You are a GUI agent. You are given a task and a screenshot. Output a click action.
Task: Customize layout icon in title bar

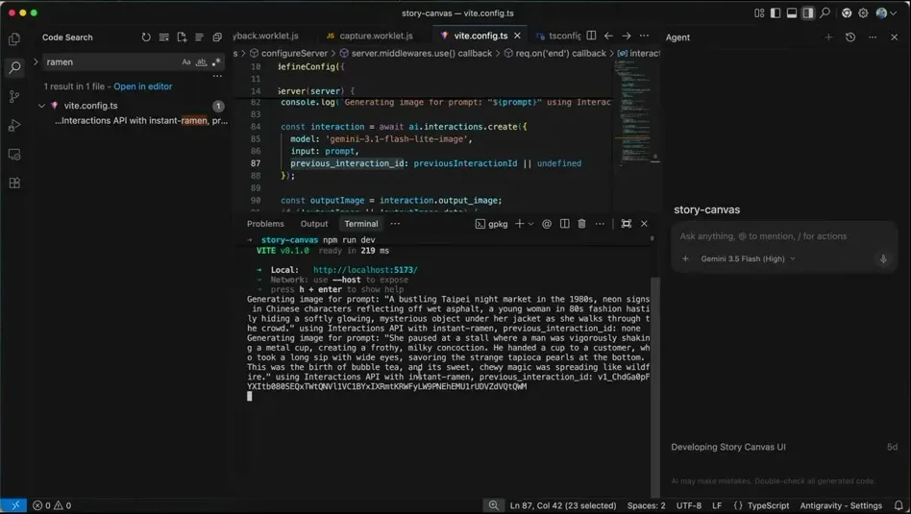click(759, 12)
